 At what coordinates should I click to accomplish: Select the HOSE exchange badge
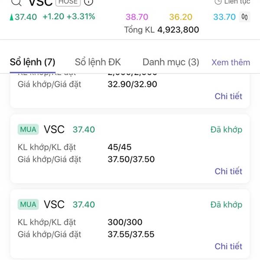point(68,2)
